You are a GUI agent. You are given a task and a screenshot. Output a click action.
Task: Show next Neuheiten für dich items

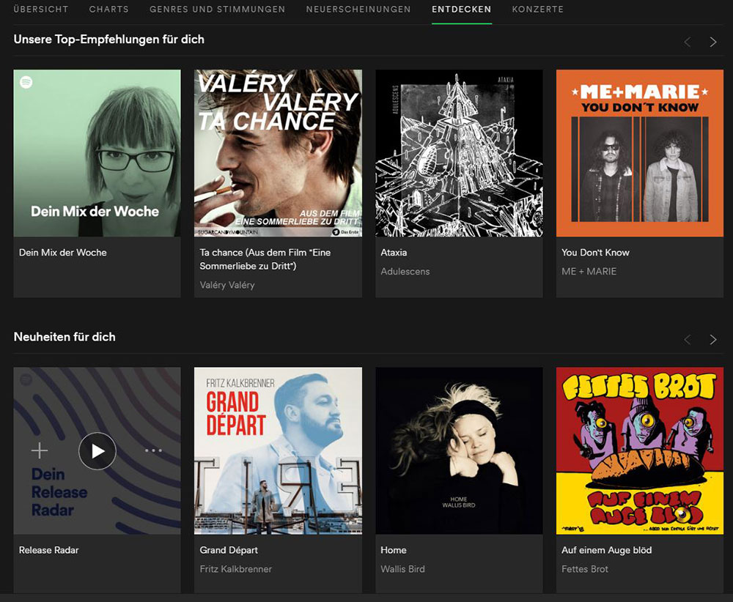713,340
